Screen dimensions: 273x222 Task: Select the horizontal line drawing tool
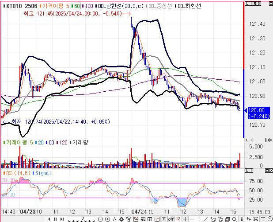click(192, 219)
